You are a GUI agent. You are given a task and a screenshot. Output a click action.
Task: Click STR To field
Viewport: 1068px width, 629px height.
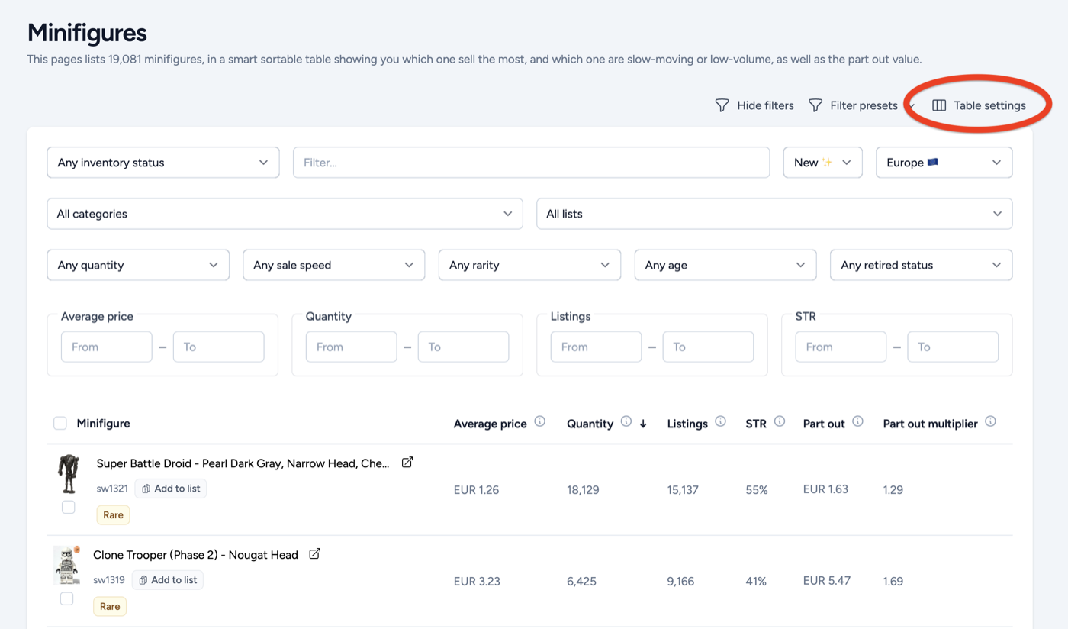(x=953, y=347)
